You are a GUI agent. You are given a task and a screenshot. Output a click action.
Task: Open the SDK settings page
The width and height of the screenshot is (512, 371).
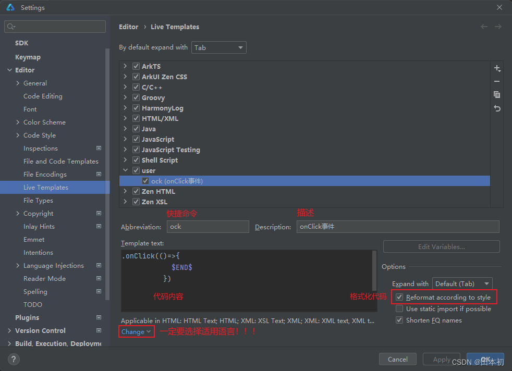click(x=21, y=43)
